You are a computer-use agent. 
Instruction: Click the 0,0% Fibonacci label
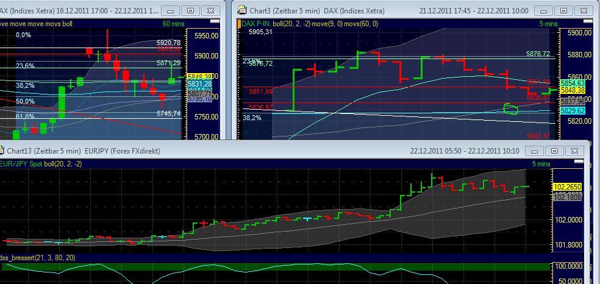click(x=23, y=35)
